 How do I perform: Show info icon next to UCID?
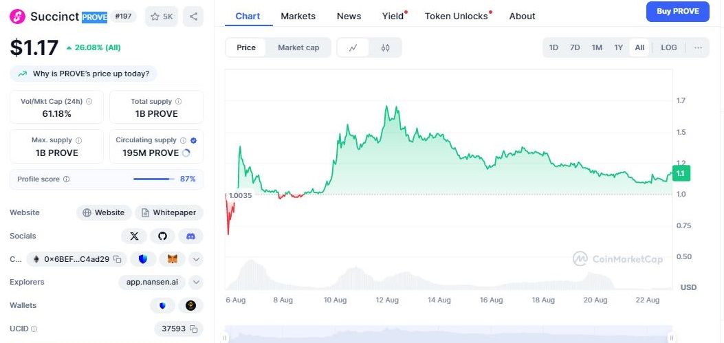point(34,329)
